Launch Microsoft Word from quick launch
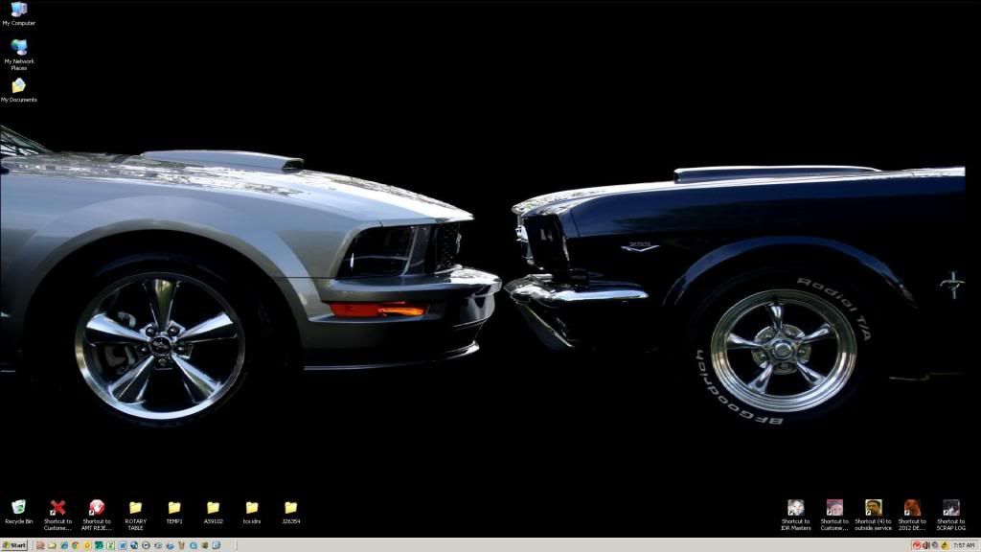981x552 pixels. (x=123, y=545)
